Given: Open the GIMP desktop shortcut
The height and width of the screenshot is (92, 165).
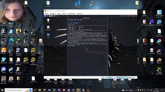Looking at the screenshot, I should coord(92,4).
